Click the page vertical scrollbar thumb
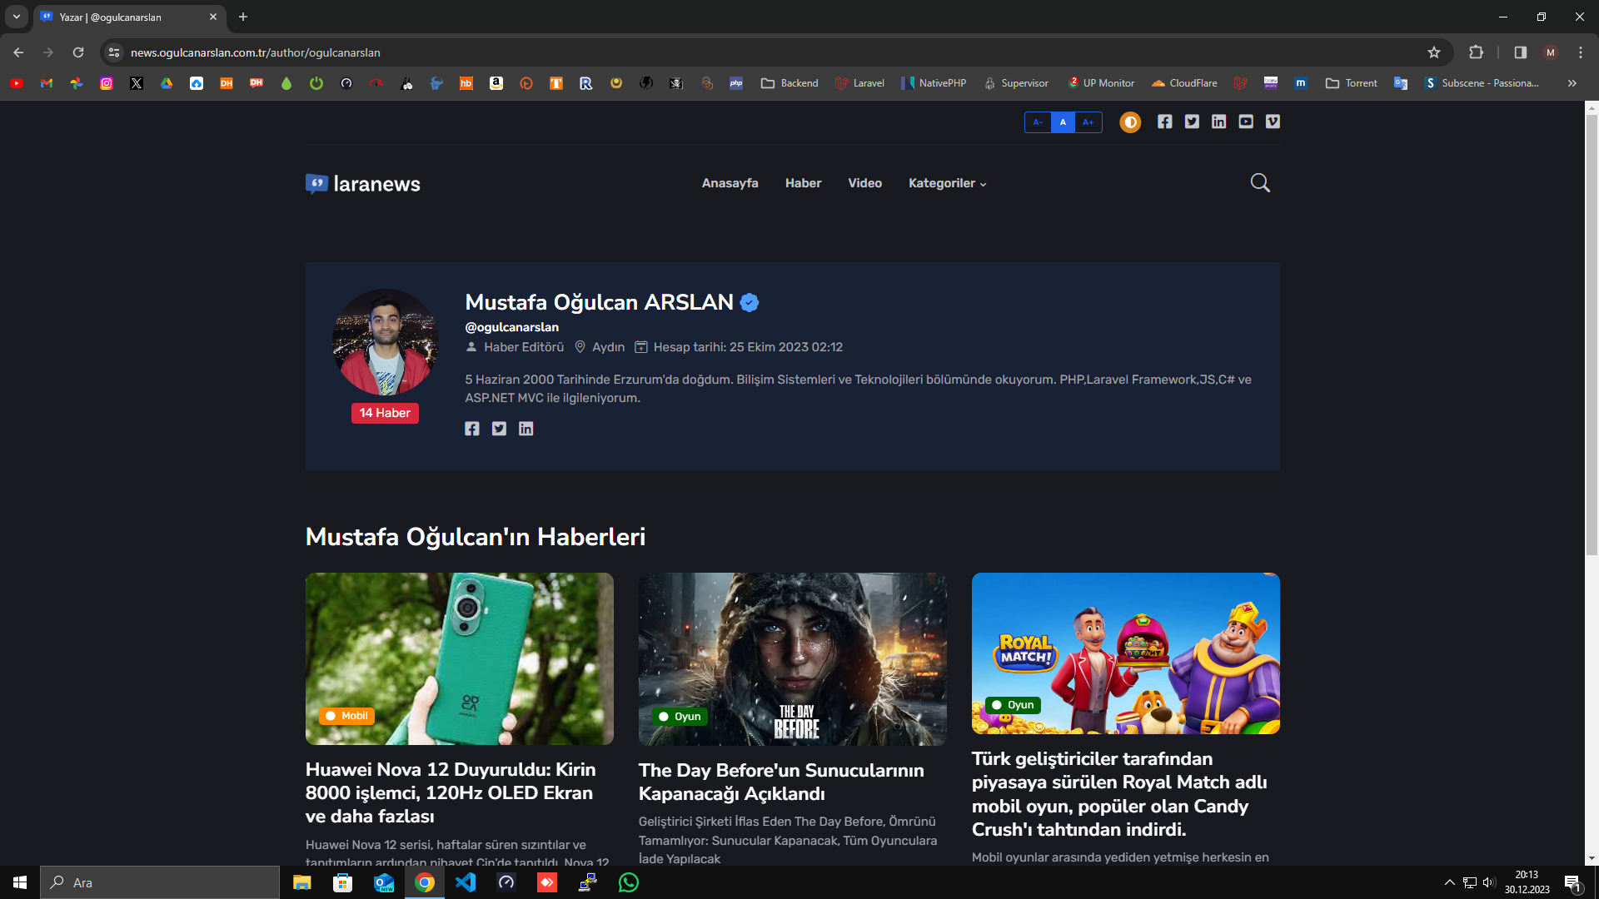 click(1592, 333)
